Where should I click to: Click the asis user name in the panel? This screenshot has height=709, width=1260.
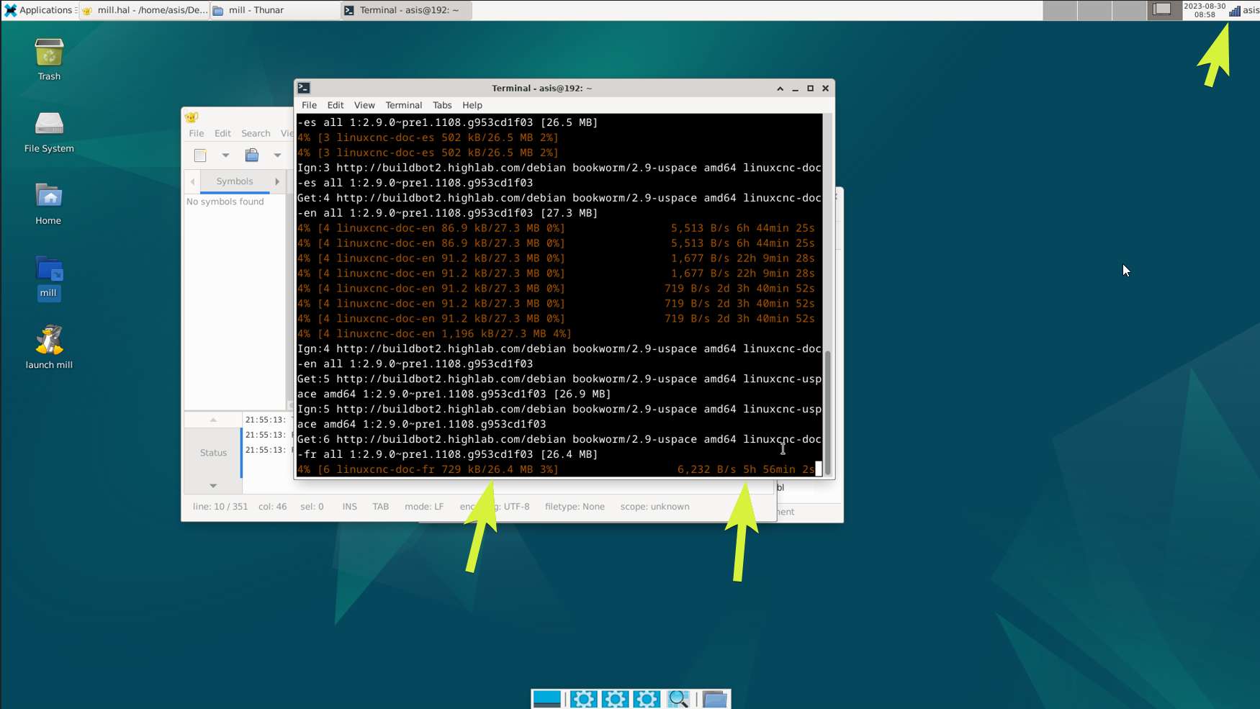1251,10
